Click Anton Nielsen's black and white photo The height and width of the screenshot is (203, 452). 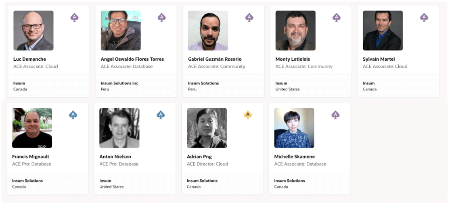pyautogui.click(x=119, y=128)
